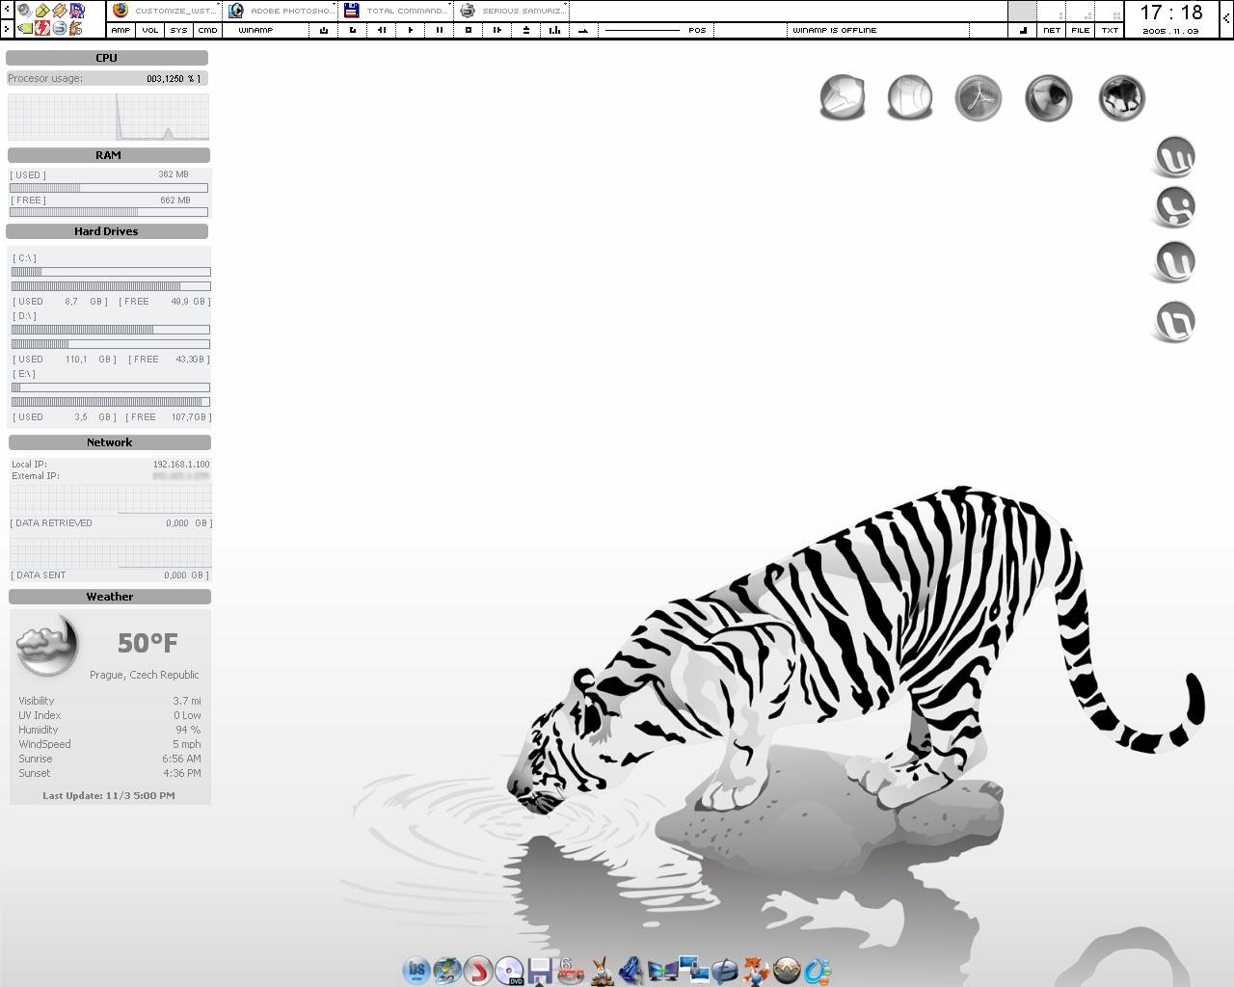Pause Winamp playback
The height and width of the screenshot is (987, 1234).
coord(440,30)
